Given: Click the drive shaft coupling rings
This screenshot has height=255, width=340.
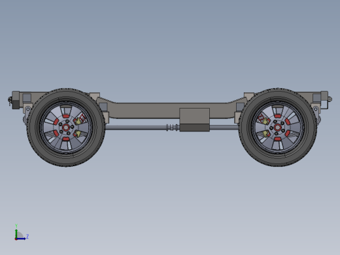Looking at the screenshot, I should point(172,127).
